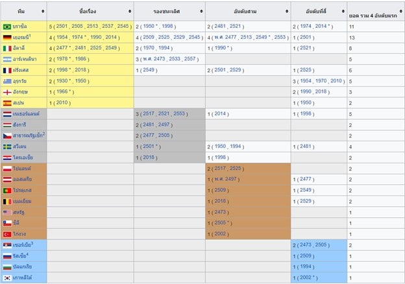Click the Netherlands flag icon
The image size is (405, 284).
(7, 114)
